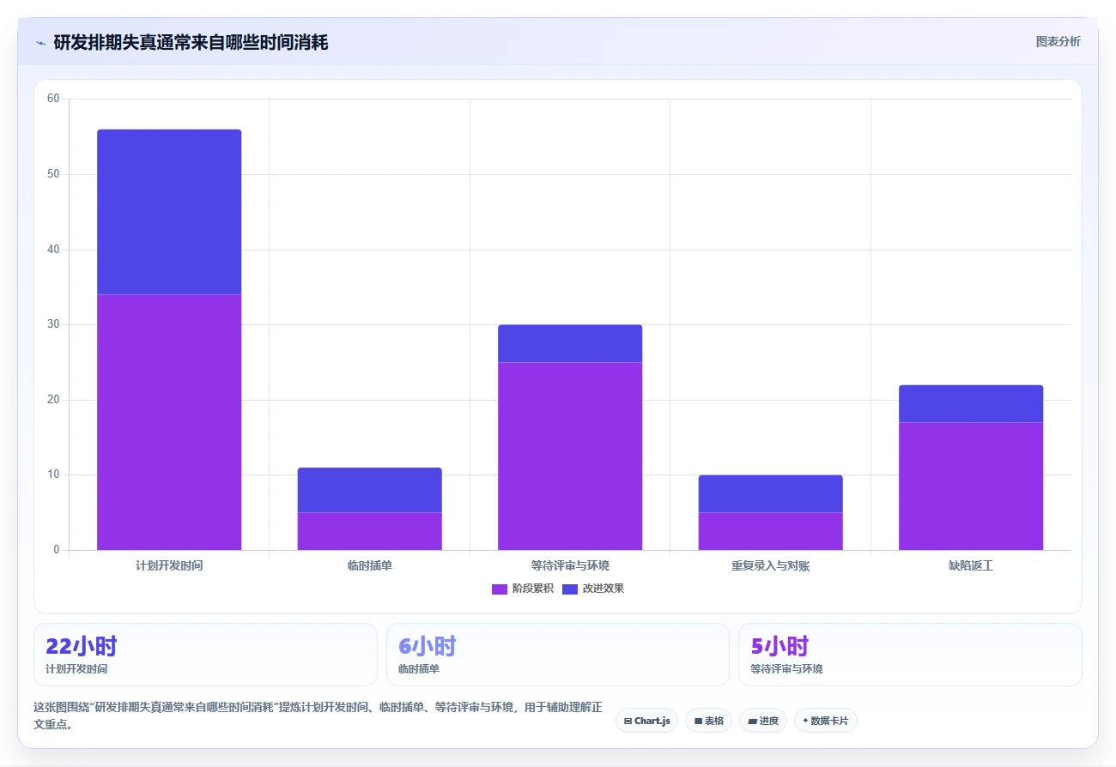Click the blue segment of 计划开发时间 bar

pos(169,212)
